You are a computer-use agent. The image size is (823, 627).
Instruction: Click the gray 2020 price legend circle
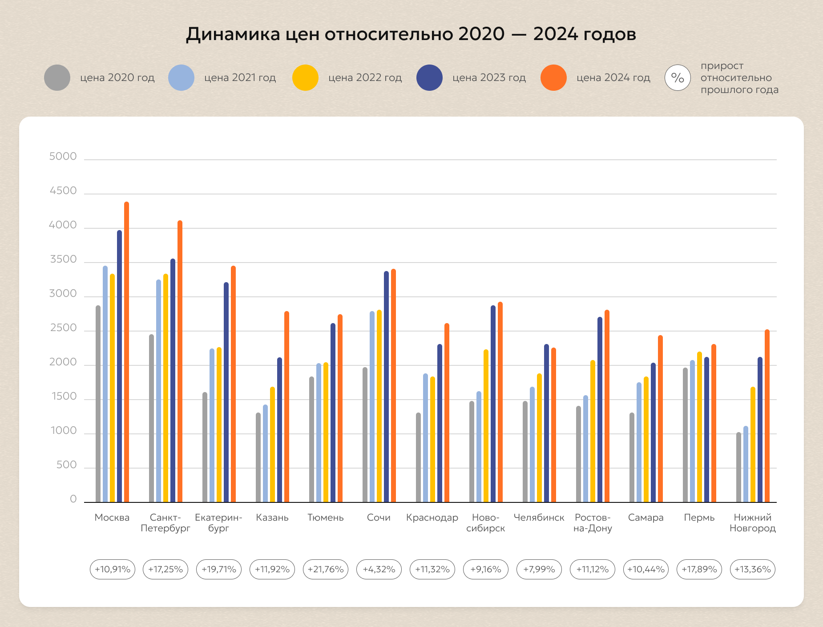tap(57, 77)
